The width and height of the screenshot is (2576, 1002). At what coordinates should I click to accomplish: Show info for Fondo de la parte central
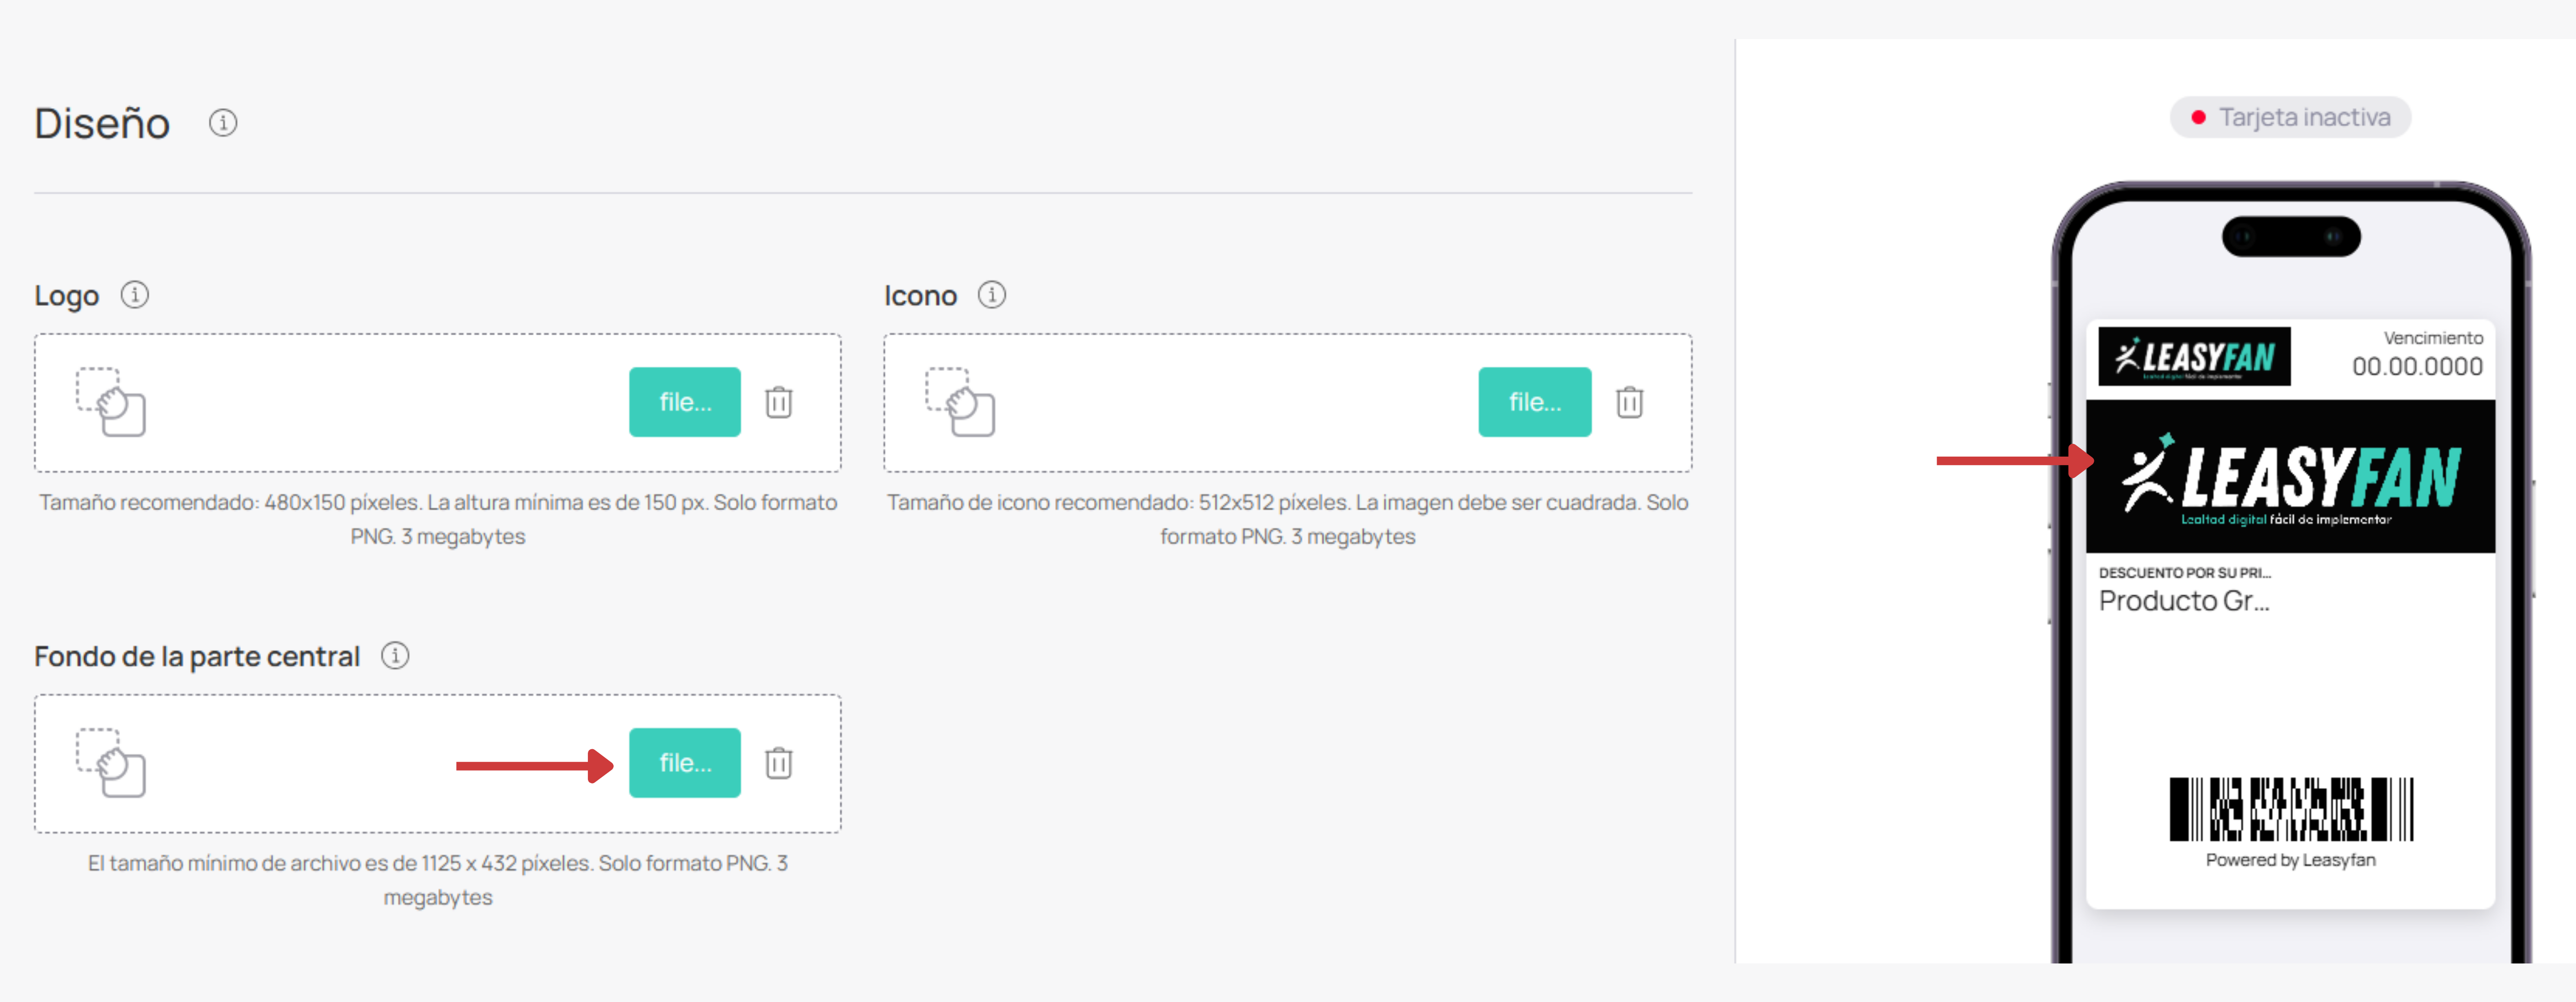click(x=395, y=656)
